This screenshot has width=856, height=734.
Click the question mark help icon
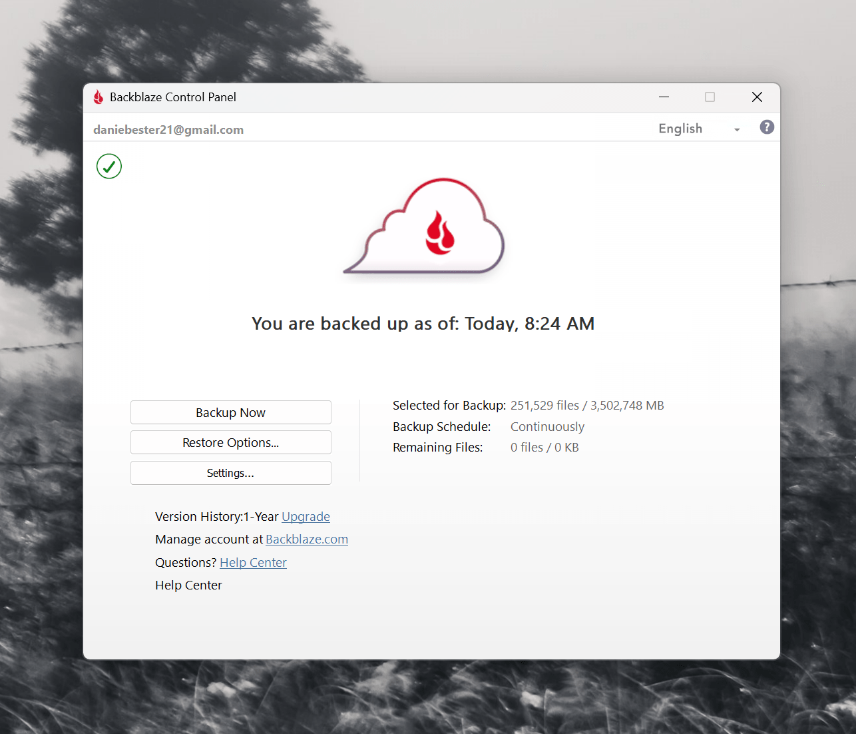tap(767, 127)
